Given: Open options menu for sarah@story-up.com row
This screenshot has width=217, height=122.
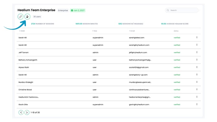Looking at the screenshot, I should point(197,75).
